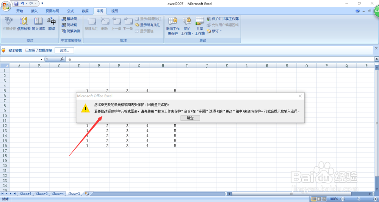Select row header 12
The image size is (379, 202).
click(5, 126)
